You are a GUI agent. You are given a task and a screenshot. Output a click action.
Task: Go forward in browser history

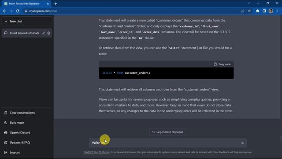pyautogui.click(x=11, y=11)
